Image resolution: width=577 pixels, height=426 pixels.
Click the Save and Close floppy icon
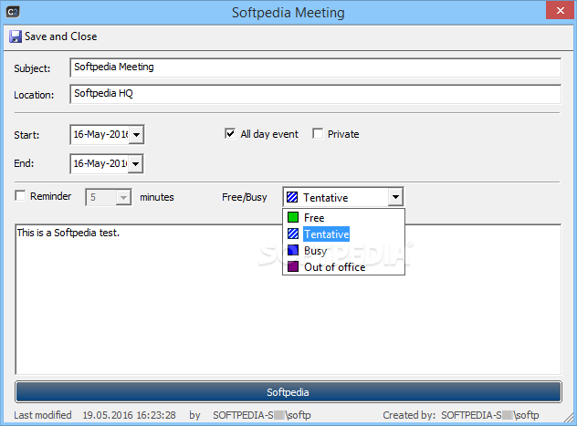[x=16, y=36]
